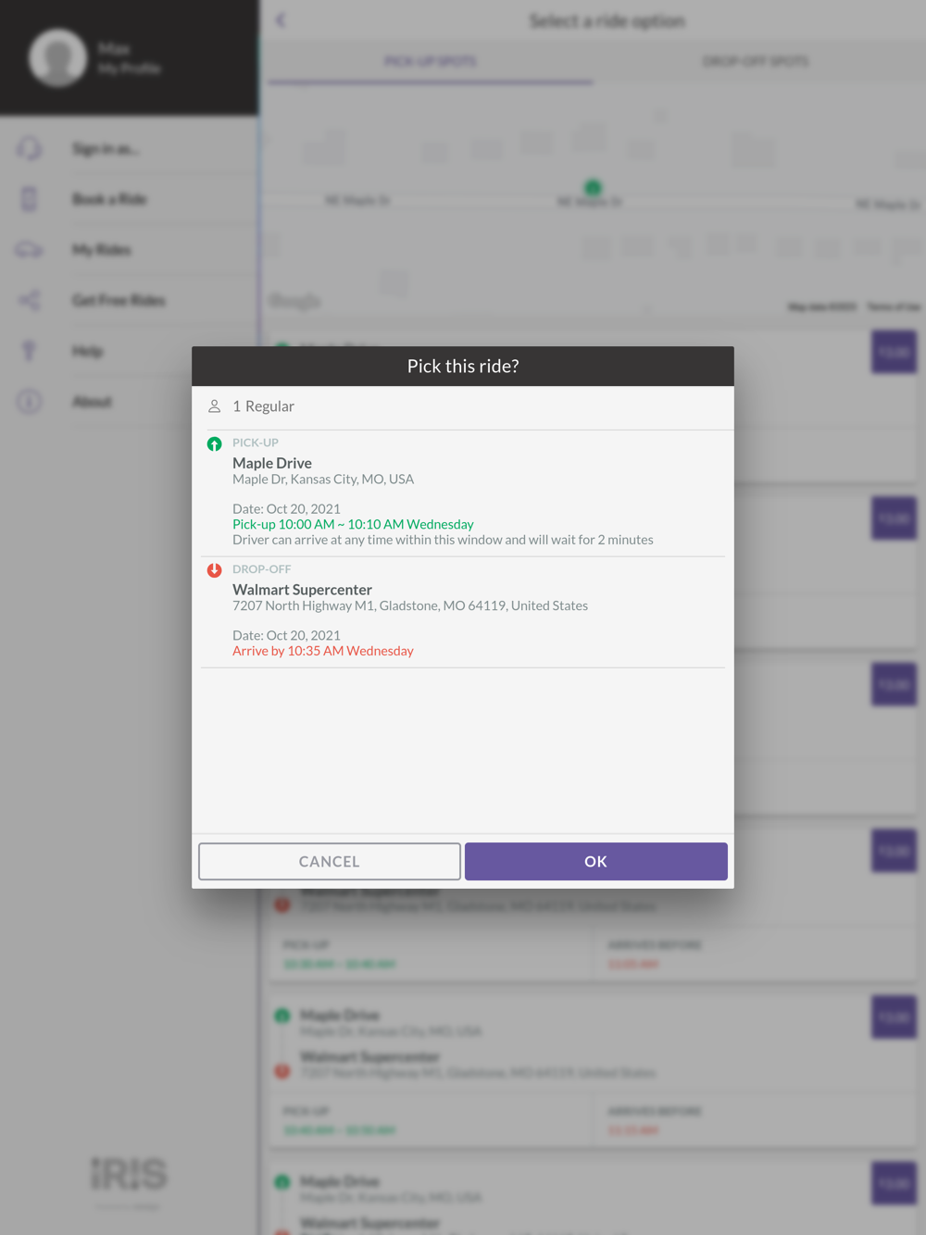926x1235 pixels.
Task: Click the passenger icon beside 1 Regular
Action: [x=214, y=406]
